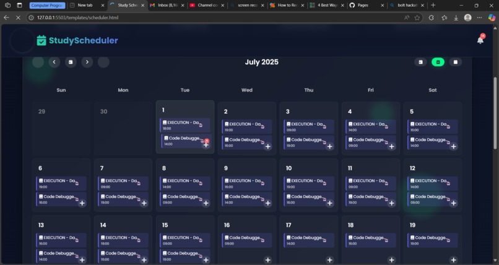Open the Code Debugger session on July 17
Screen dimensions: 499x265
pos(309,240)
